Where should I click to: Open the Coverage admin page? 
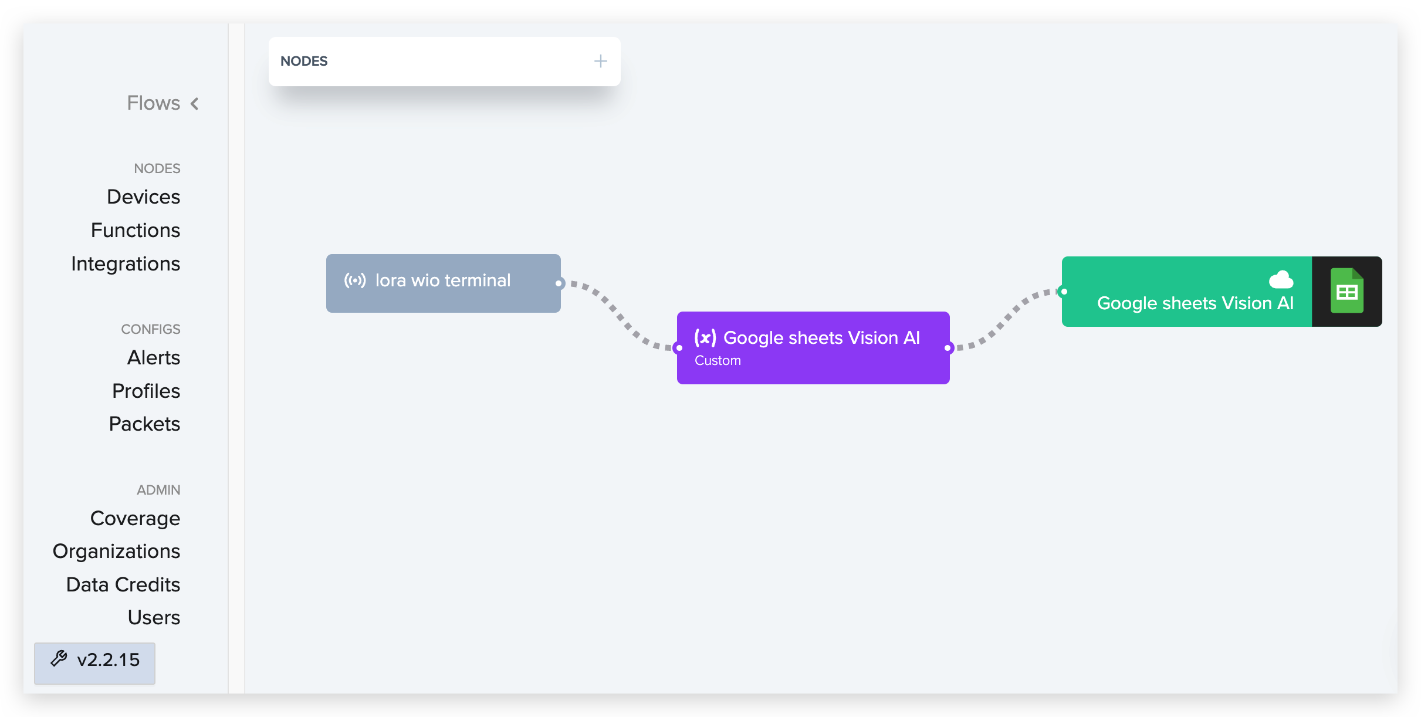click(135, 518)
